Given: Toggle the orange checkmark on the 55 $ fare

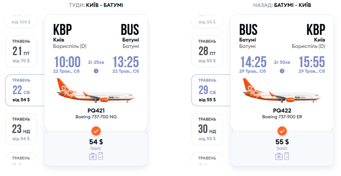Looking at the screenshot, I should tap(282, 131).
